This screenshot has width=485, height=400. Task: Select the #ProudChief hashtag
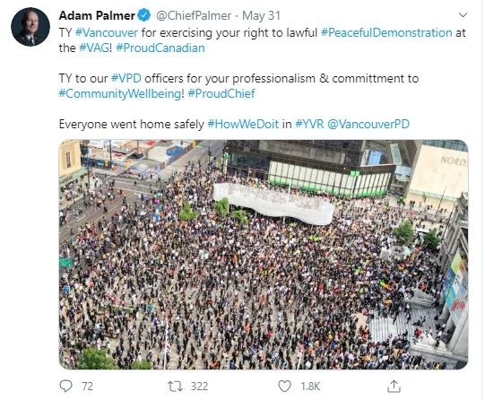pos(221,93)
